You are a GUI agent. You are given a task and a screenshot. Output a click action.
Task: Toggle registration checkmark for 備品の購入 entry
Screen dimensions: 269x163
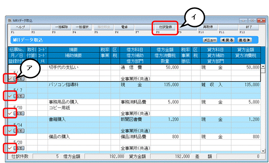(x=10, y=148)
